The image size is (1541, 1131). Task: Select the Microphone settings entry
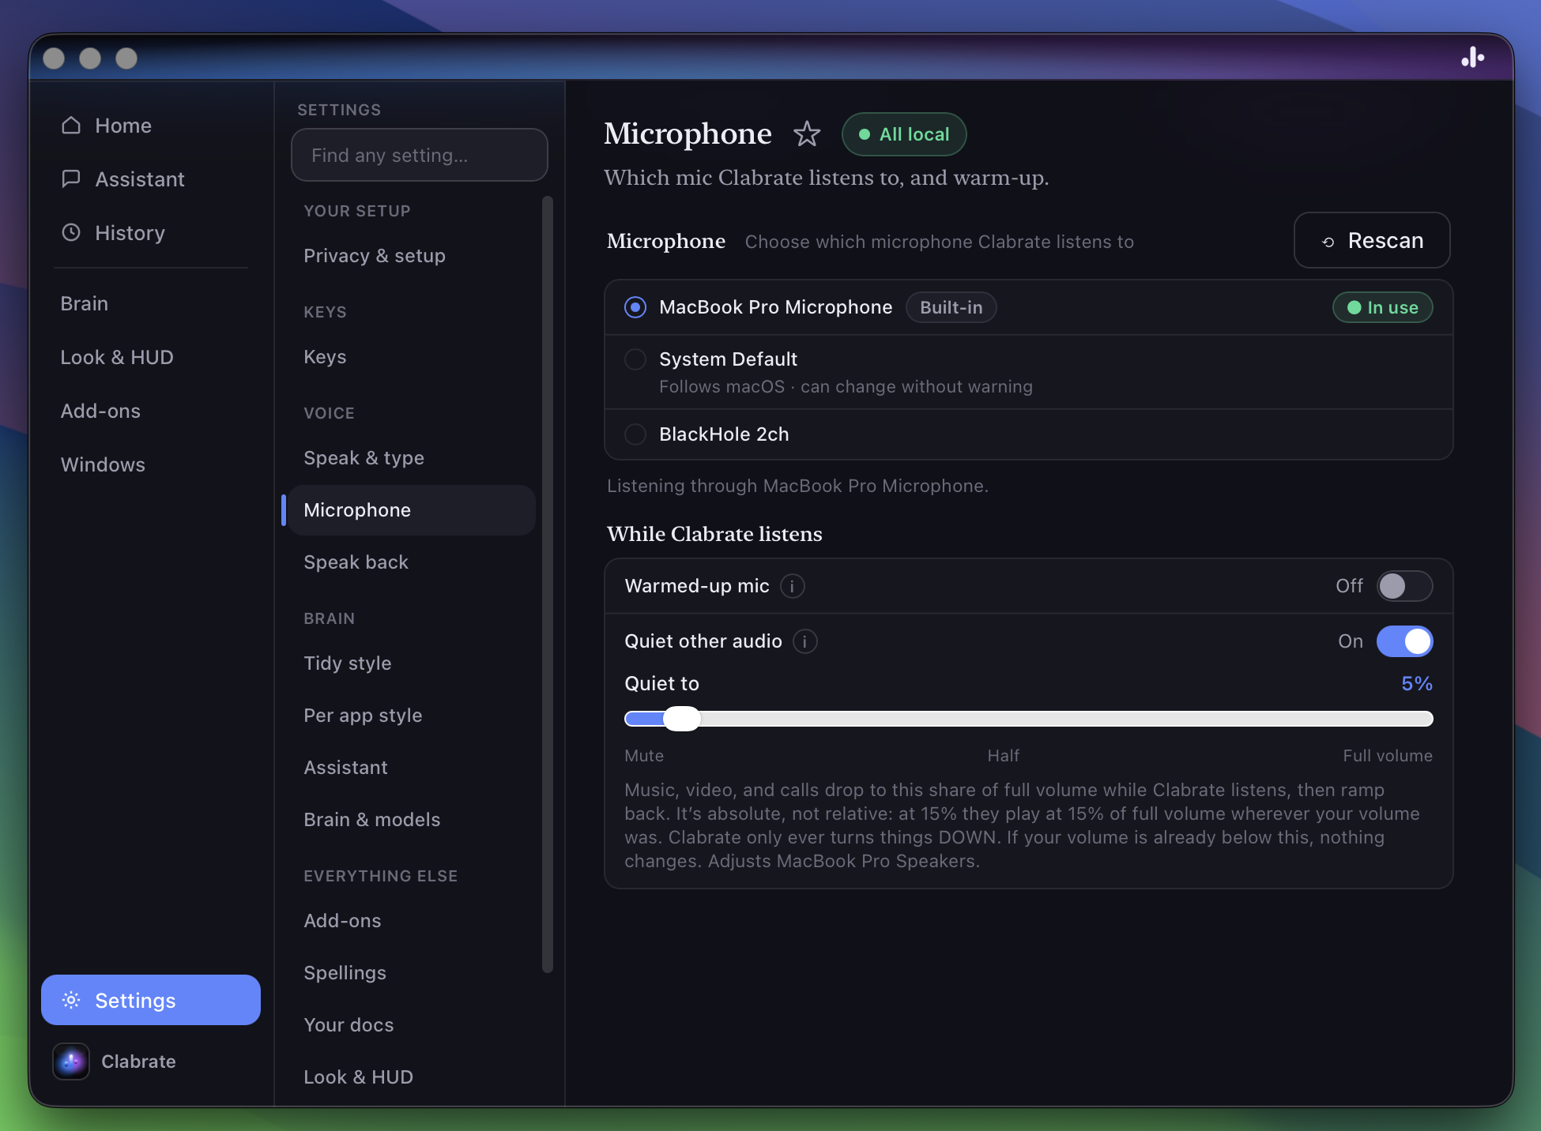pos(412,510)
